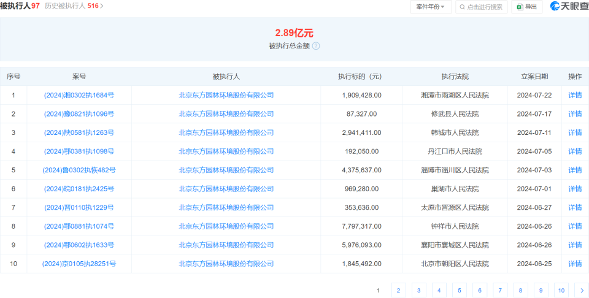Click the 执行标的（元） column header

click(x=360, y=77)
